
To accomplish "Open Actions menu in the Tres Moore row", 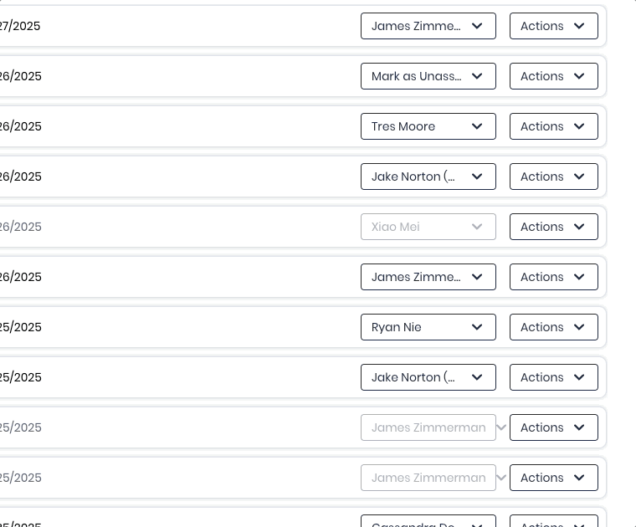I will pyautogui.click(x=553, y=126).
